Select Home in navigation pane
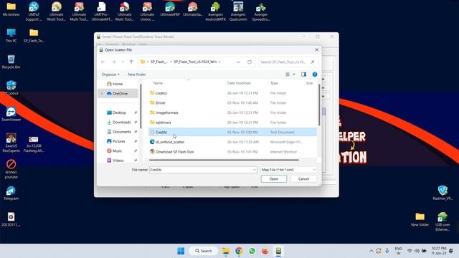The height and width of the screenshot is (258, 459). (118, 84)
